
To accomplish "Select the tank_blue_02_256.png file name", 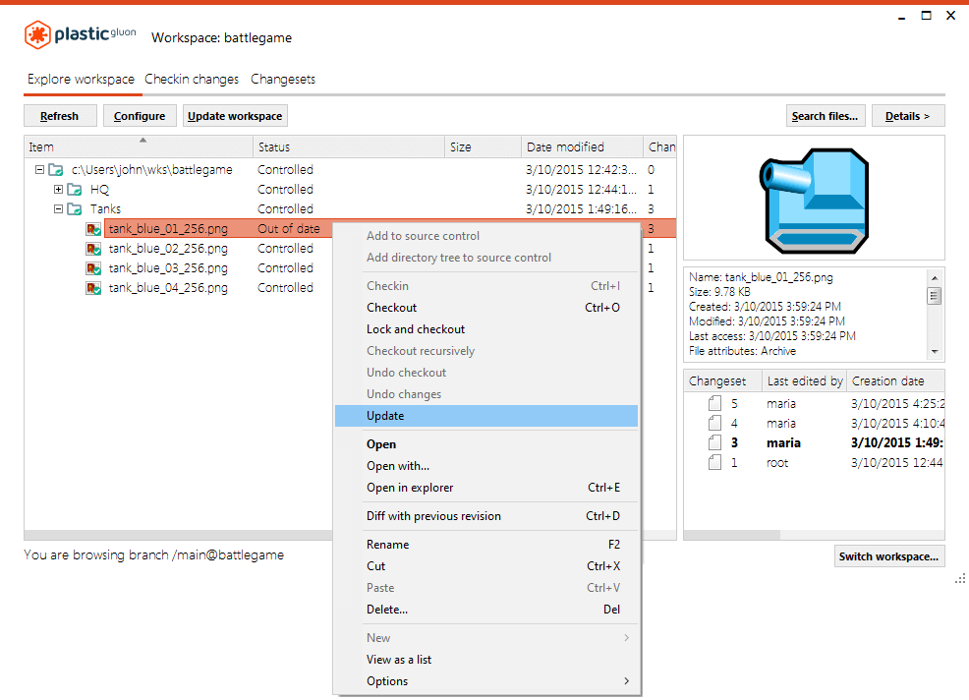I will (168, 249).
